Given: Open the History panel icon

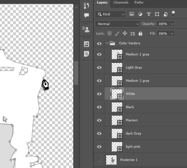Looking at the screenshot, I should pos(87,6).
